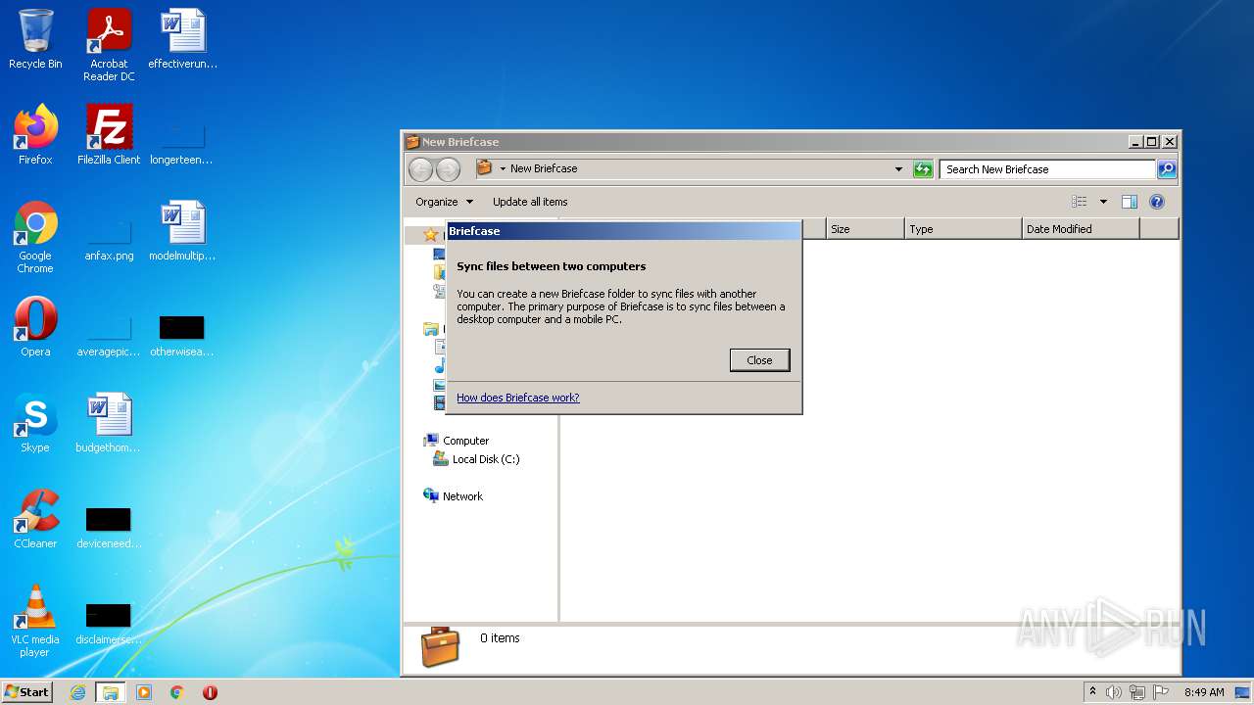Screen dimensions: 1254x705
Task: Click the Explorer Back navigation button
Action: (x=420, y=169)
